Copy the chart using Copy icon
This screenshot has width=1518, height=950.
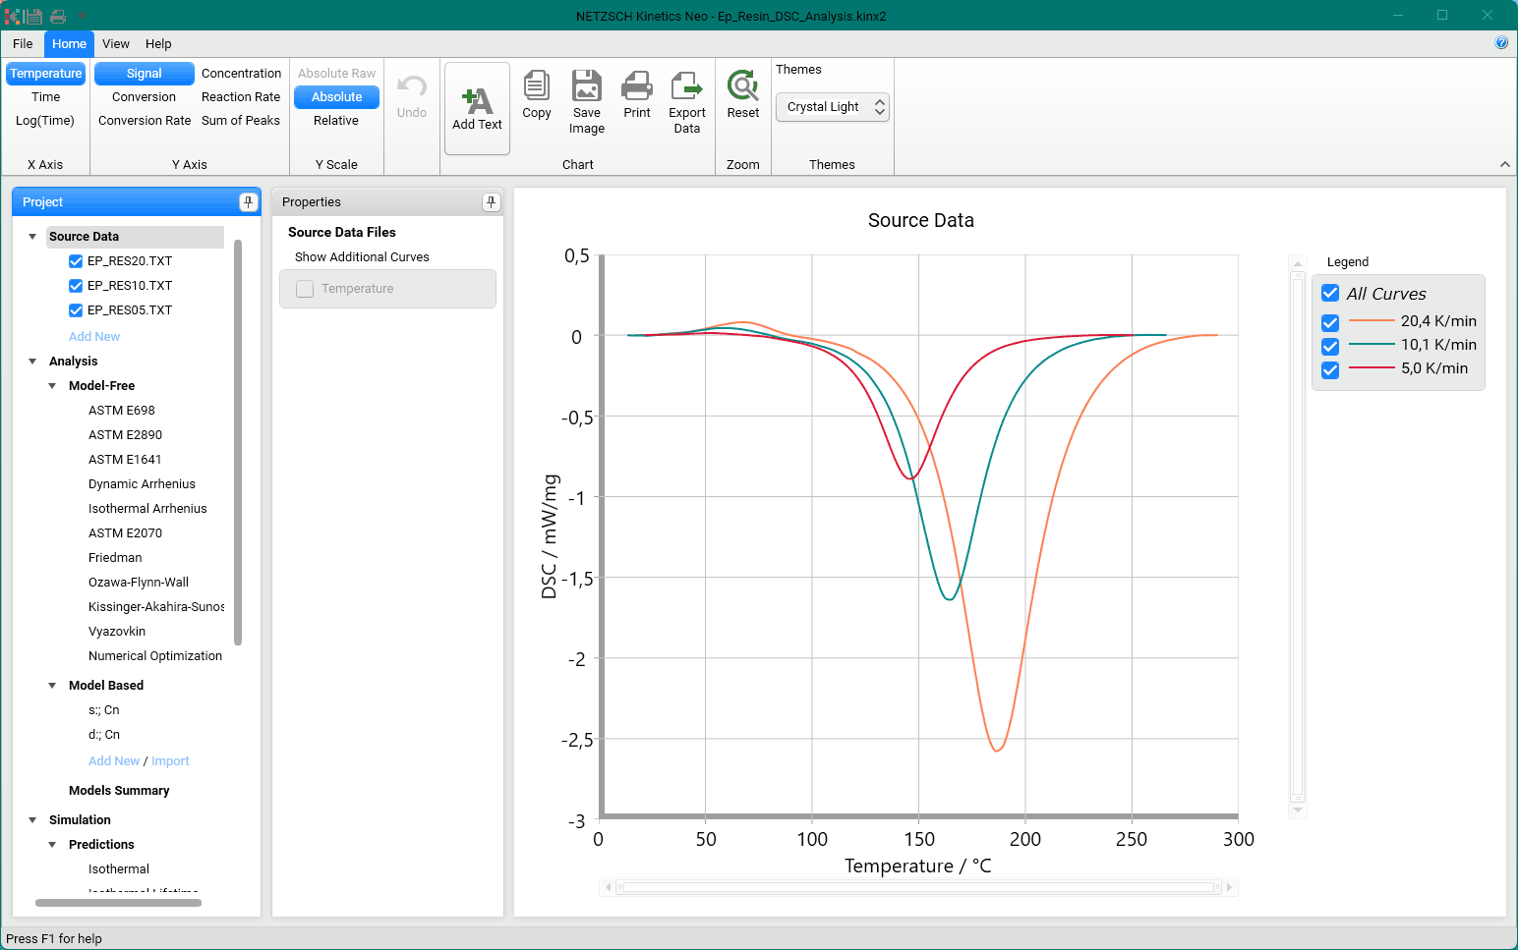click(x=536, y=86)
